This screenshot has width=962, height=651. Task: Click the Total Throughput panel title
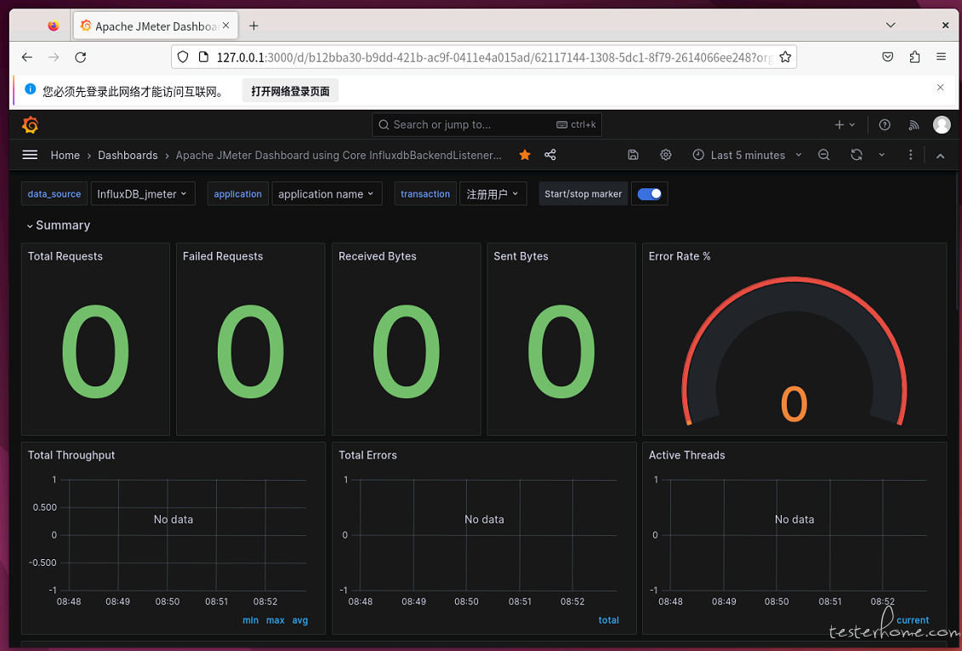coord(71,455)
